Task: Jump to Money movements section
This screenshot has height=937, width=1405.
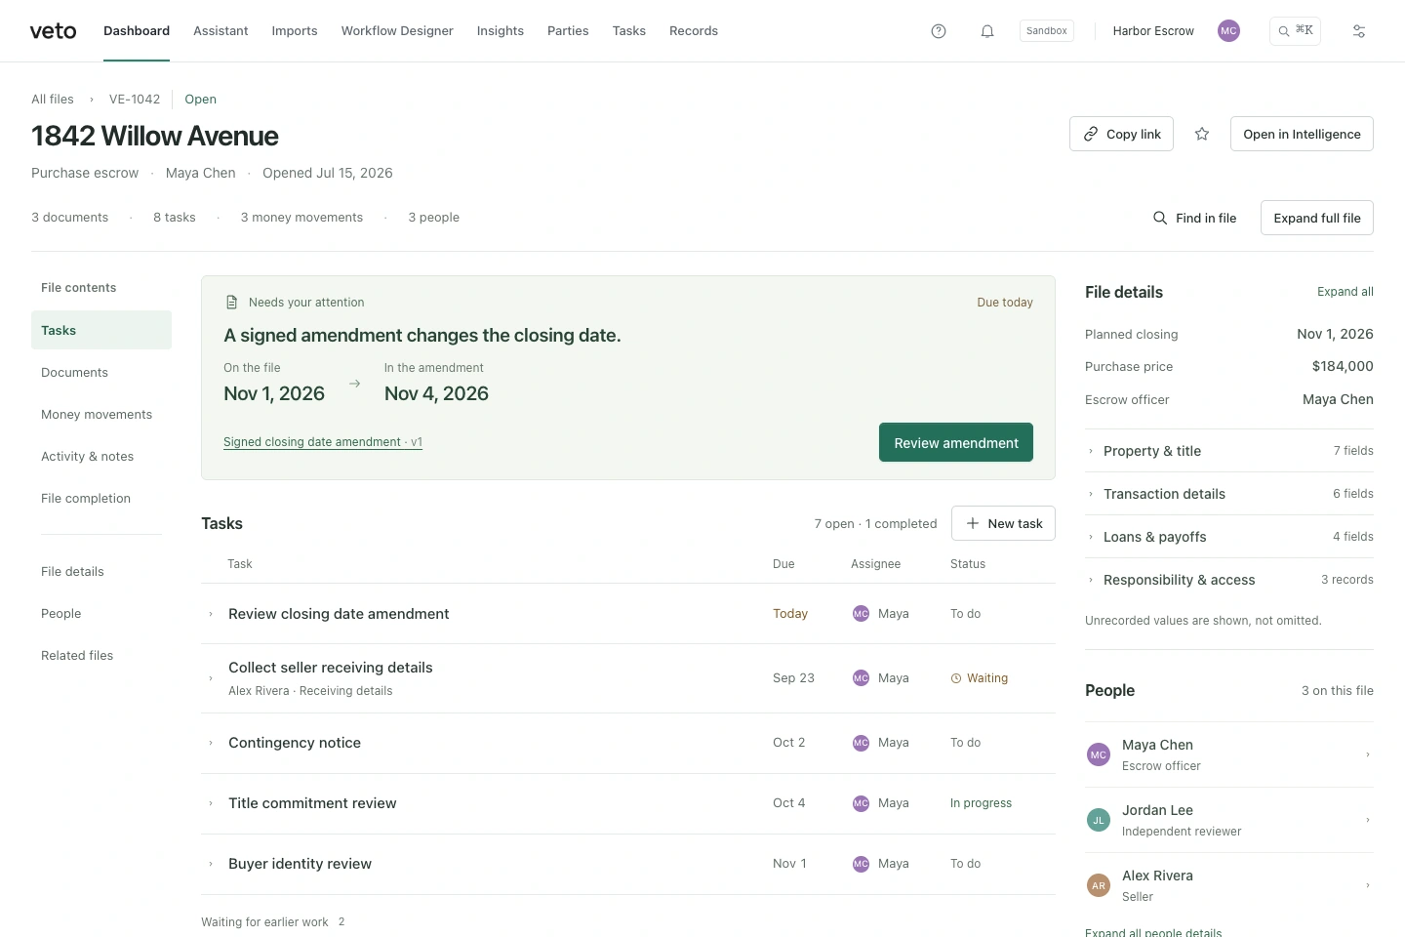Action: (101, 415)
